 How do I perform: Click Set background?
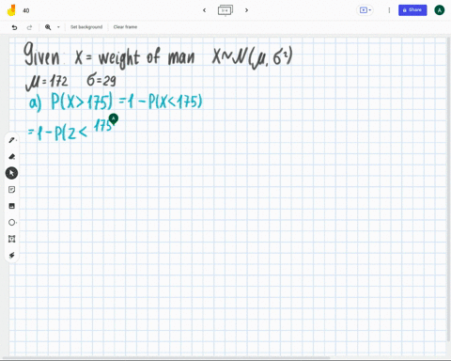pyautogui.click(x=86, y=27)
